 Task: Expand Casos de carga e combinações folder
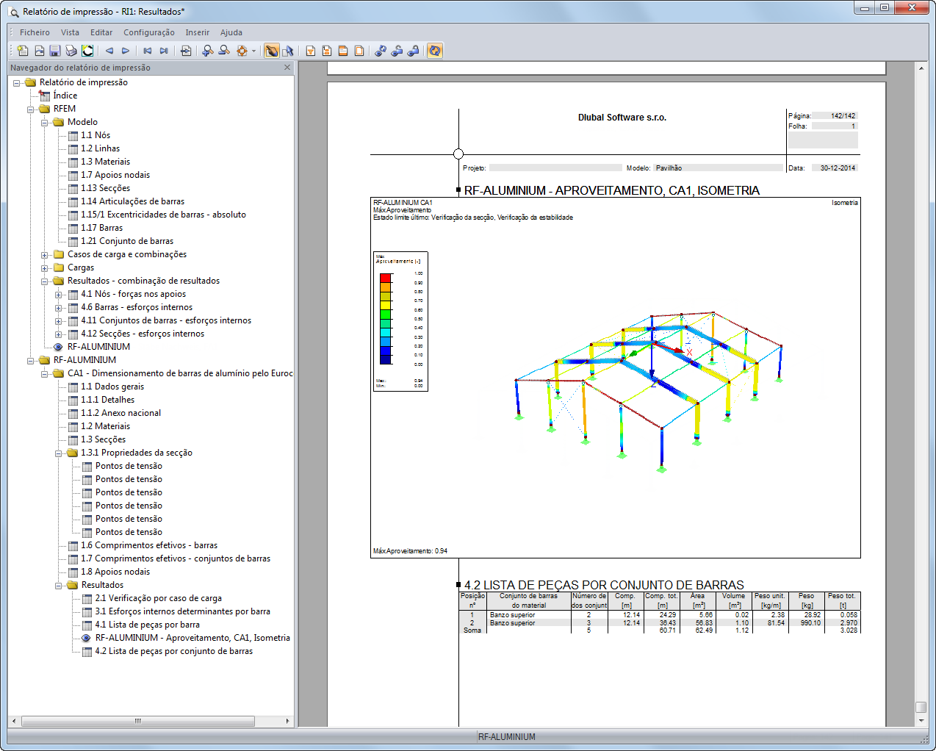45,254
